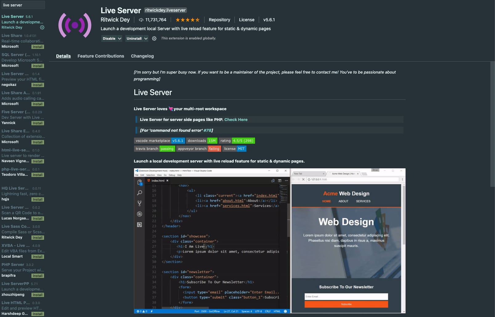Viewport: 495px width, 317px height.
Task: Install the Live Share Audio extension
Action: tap(38, 104)
